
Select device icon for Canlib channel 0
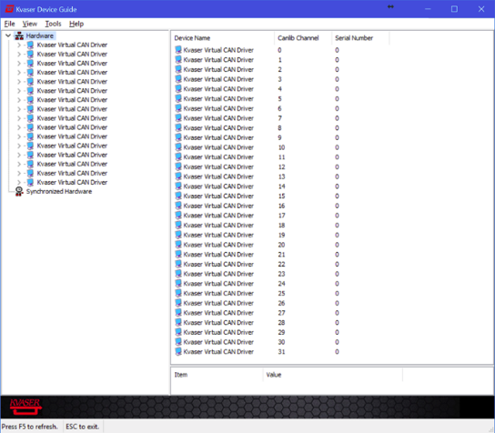coord(178,50)
